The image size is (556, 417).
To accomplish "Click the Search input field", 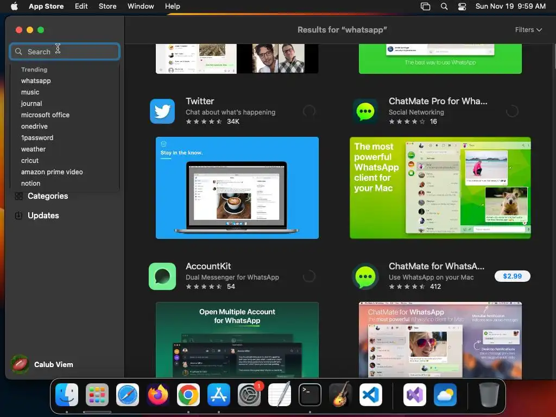I will click(x=65, y=52).
